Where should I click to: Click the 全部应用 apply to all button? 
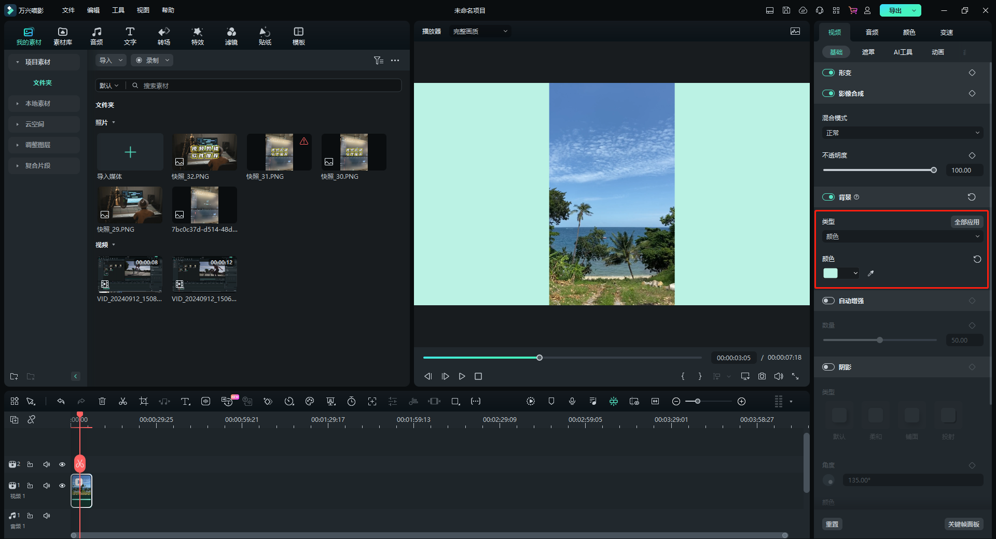pyautogui.click(x=966, y=222)
